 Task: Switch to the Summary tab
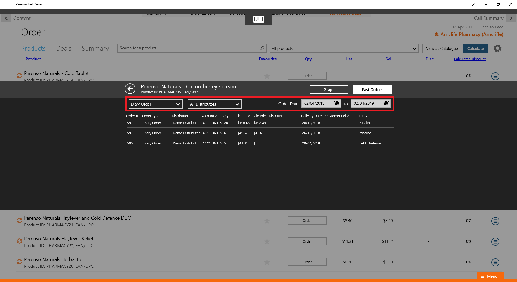tap(95, 49)
